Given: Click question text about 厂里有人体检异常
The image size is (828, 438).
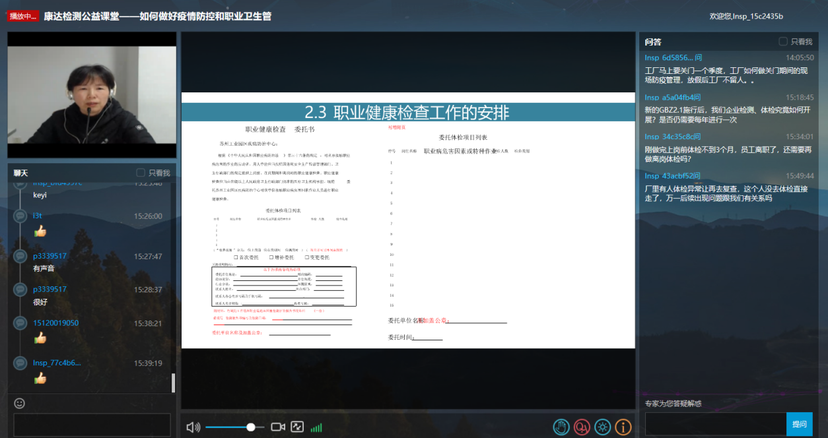Looking at the screenshot, I should pos(726,193).
